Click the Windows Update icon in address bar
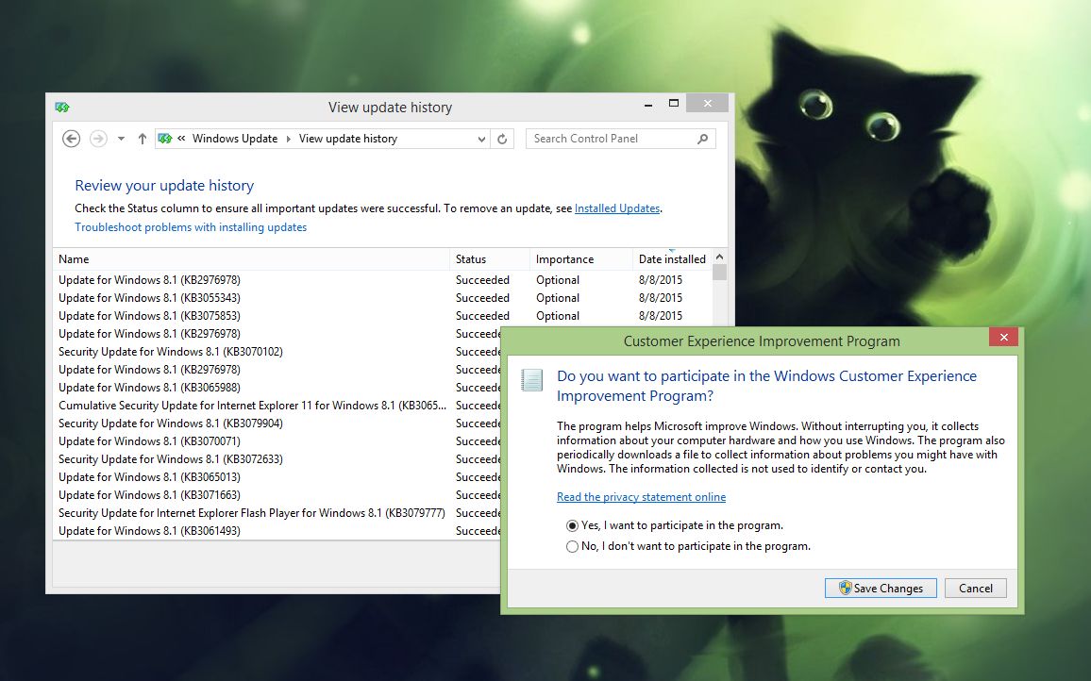1091x681 pixels. click(165, 139)
